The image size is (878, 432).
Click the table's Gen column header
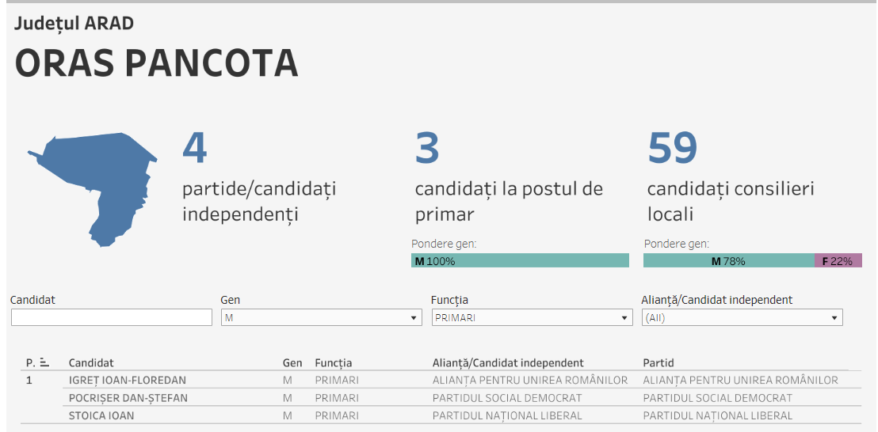(x=292, y=363)
